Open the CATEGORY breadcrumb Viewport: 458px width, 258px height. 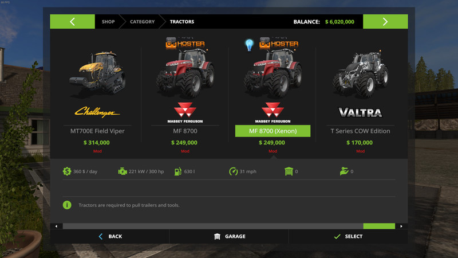142,22
